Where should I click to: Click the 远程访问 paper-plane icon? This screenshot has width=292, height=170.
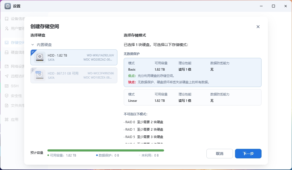7,76
